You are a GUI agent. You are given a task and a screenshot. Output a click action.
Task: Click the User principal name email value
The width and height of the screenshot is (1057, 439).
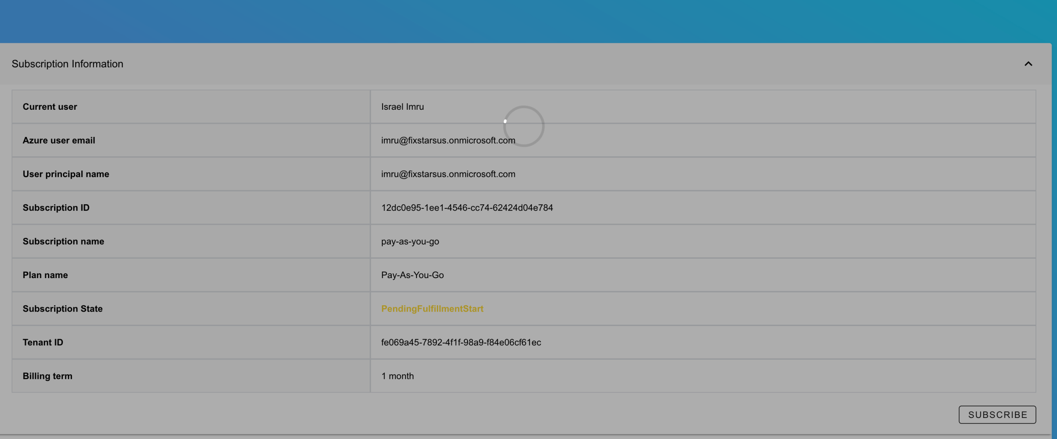click(448, 174)
